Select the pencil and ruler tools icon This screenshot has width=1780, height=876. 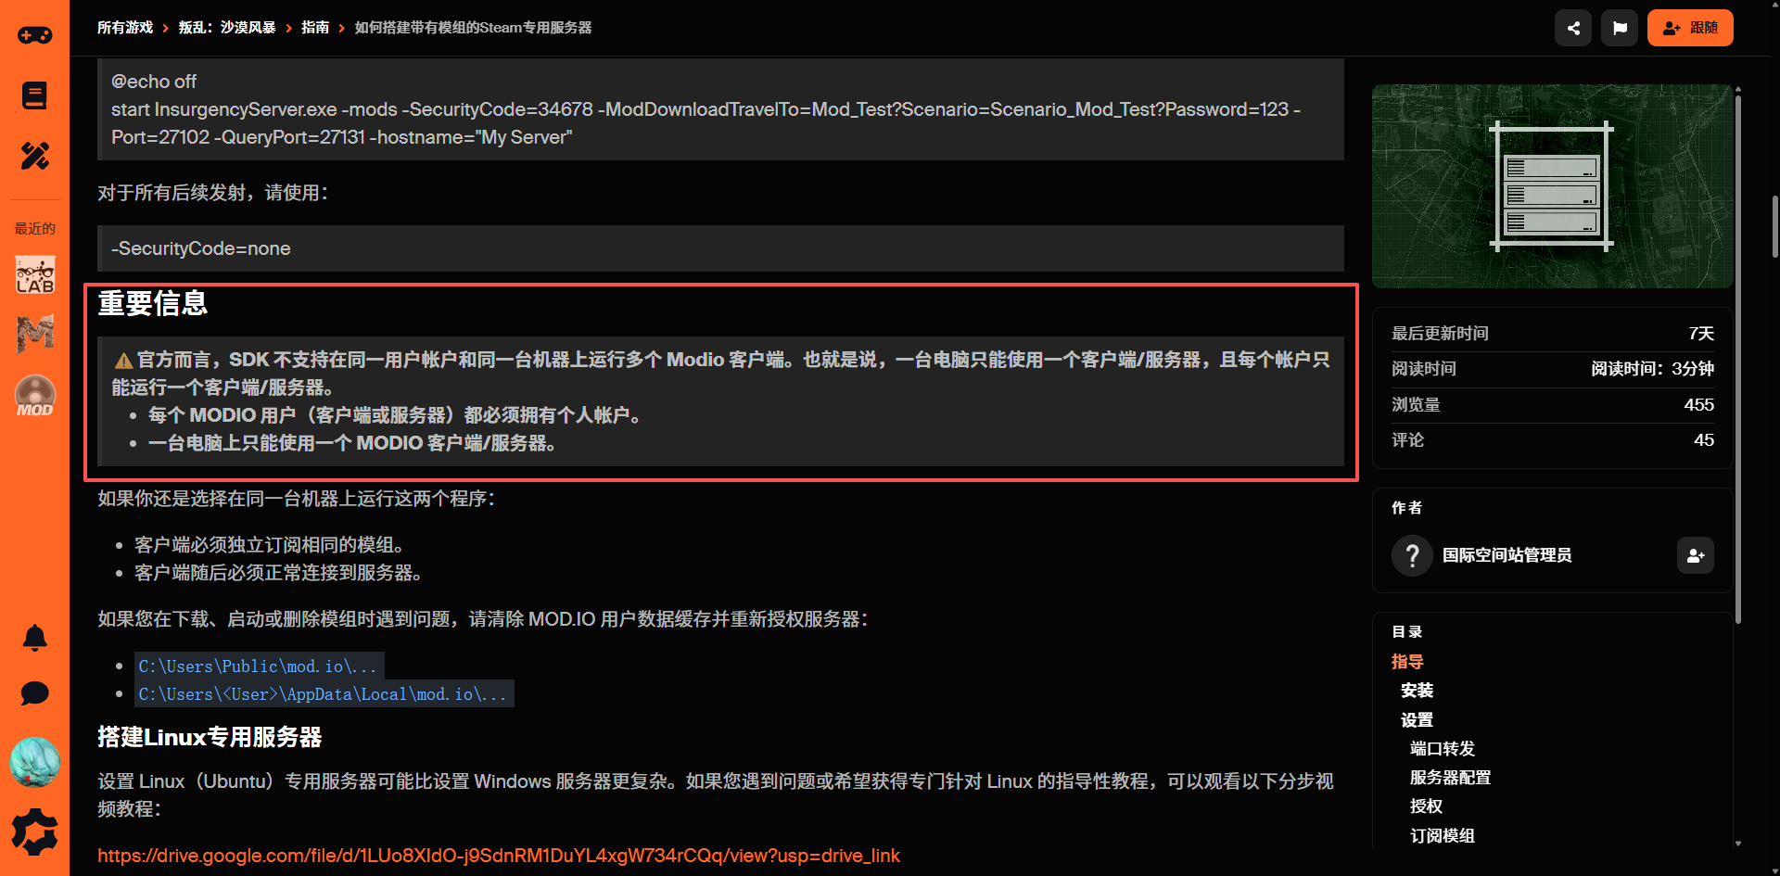point(35,156)
